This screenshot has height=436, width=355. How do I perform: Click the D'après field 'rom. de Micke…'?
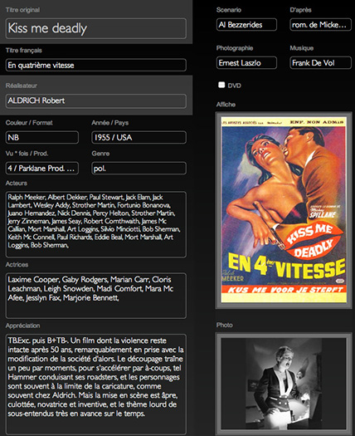pos(320,25)
